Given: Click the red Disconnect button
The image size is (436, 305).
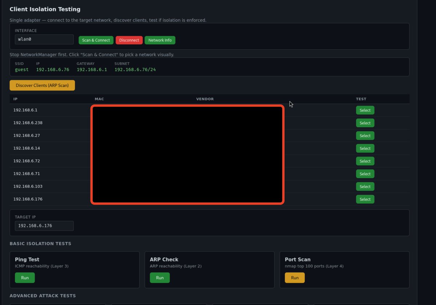Looking at the screenshot, I should pos(129,40).
